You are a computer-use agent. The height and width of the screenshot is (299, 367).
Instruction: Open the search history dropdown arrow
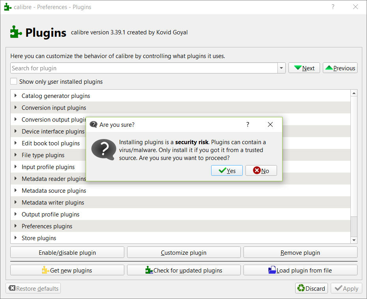[281, 68]
